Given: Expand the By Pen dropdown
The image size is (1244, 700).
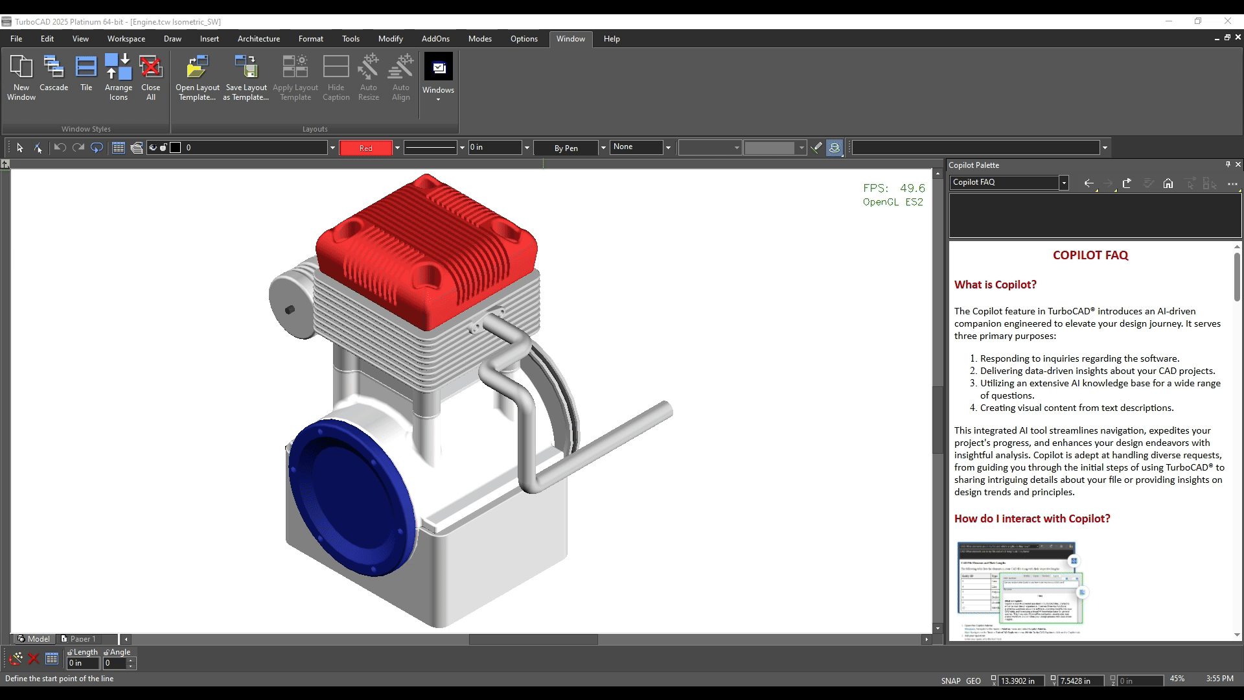Looking at the screenshot, I should pyautogui.click(x=603, y=148).
